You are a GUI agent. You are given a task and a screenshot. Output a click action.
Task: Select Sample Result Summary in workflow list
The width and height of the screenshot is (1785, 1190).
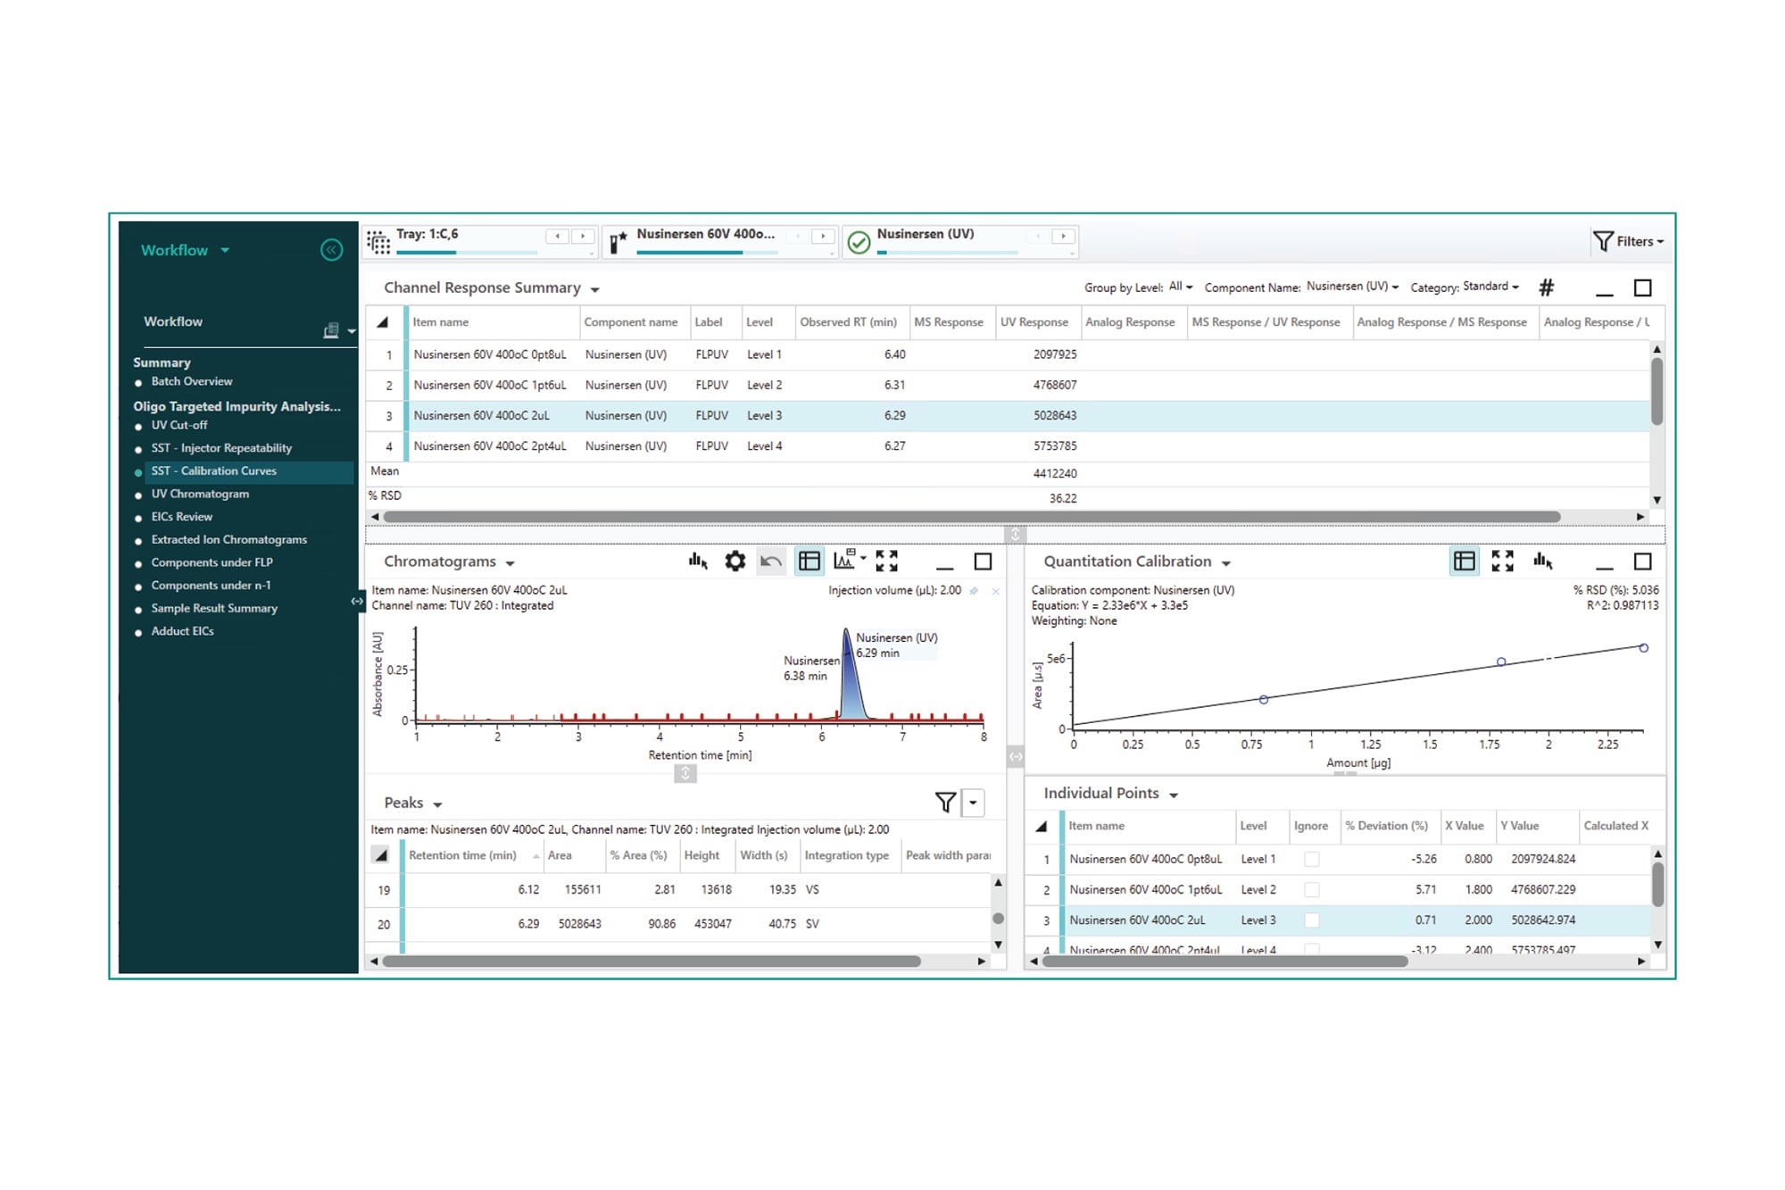[x=214, y=608]
